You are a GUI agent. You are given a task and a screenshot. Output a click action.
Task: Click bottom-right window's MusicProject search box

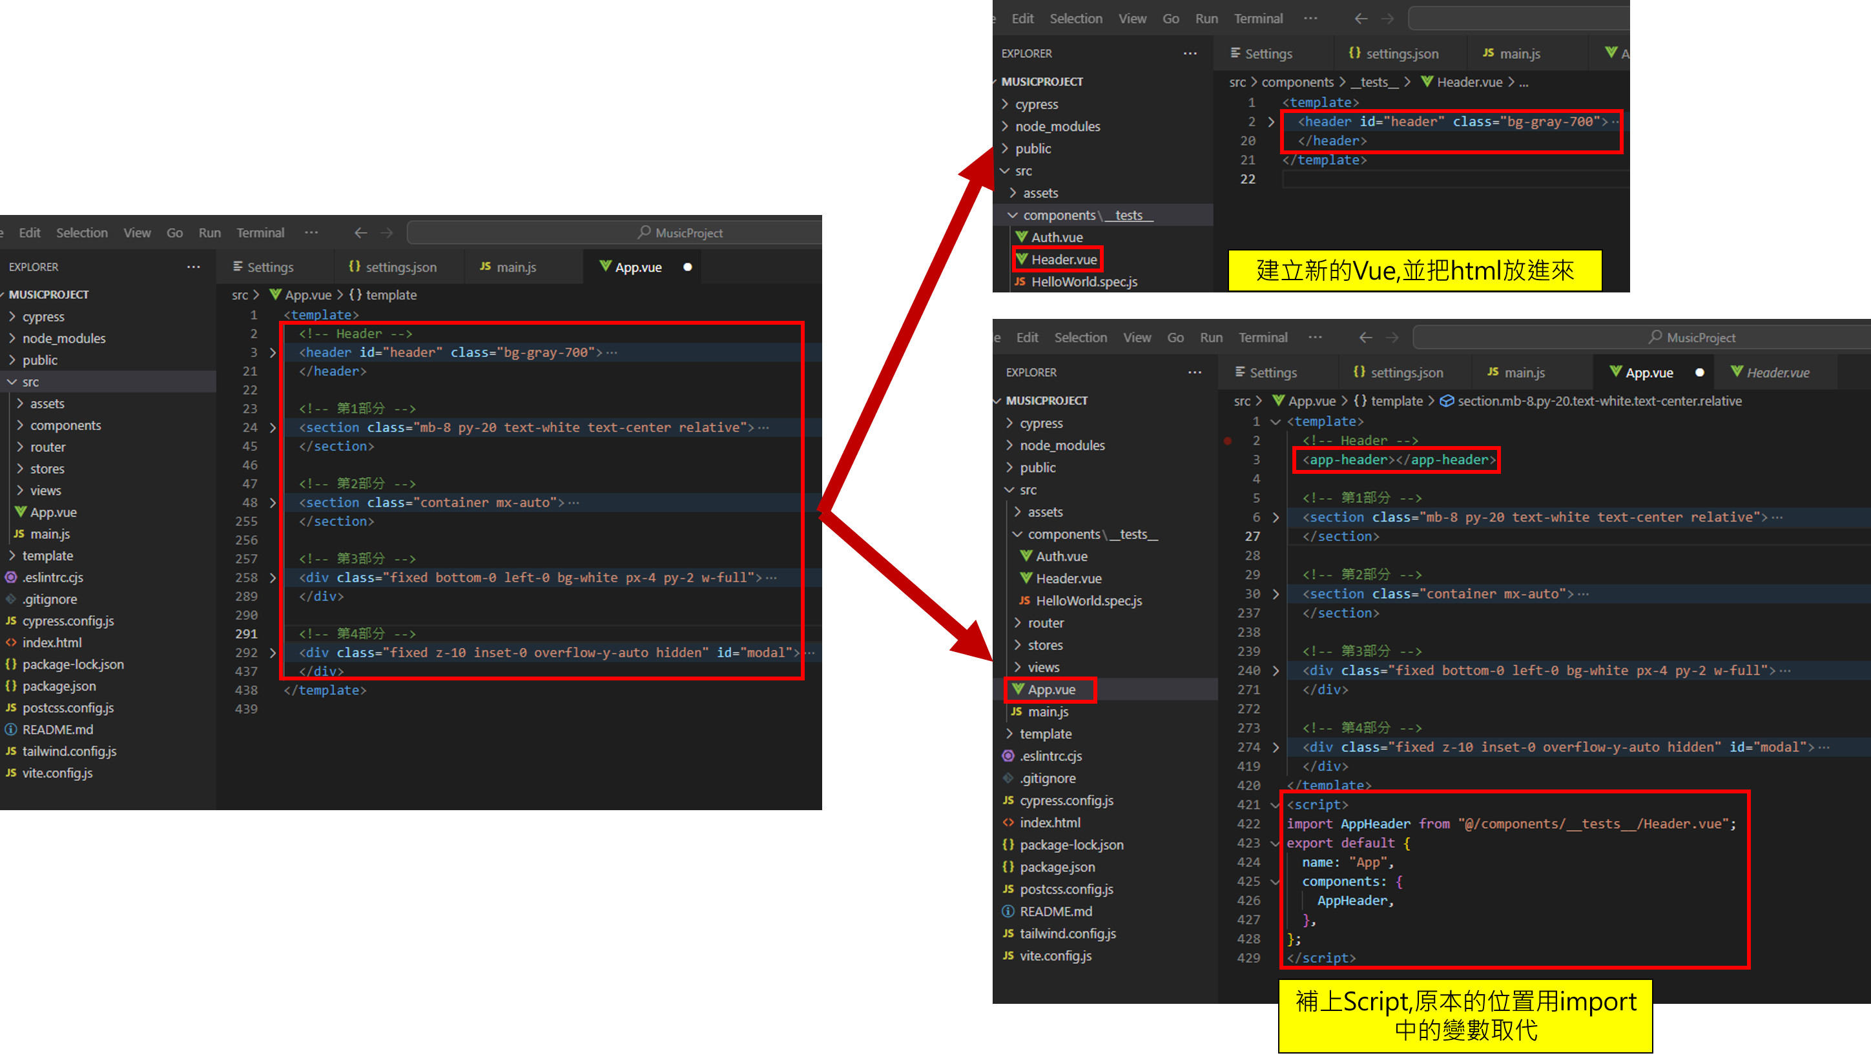click(1642, 338)
